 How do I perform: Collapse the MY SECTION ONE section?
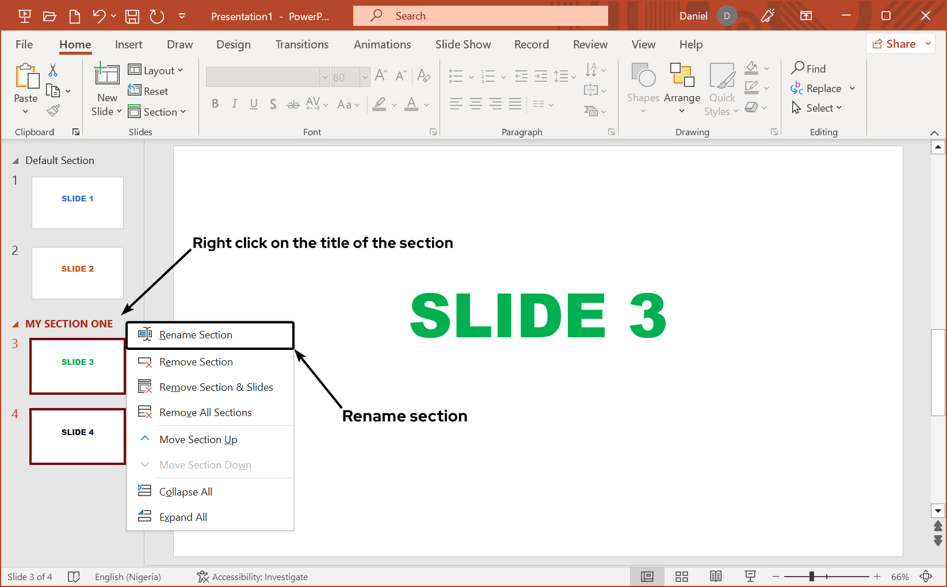tap(16, 323)
